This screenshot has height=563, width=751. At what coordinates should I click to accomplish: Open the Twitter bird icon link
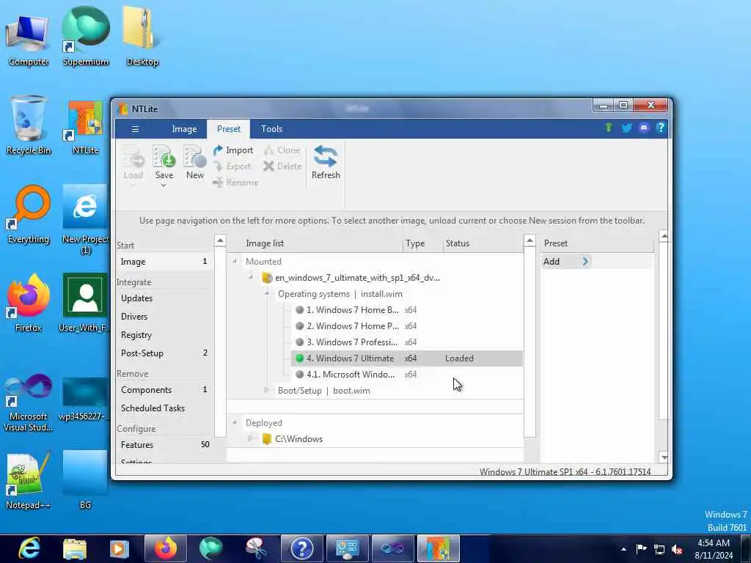coord(626,128)
